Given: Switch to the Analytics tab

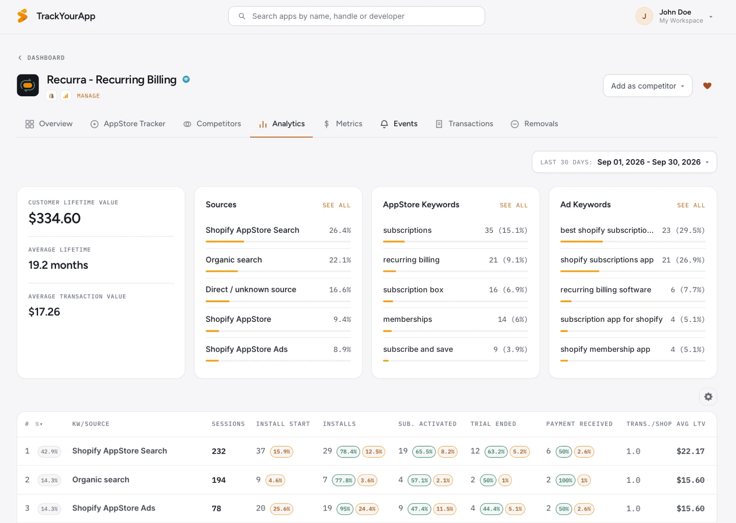Looking at the screenshot, I should 281,124.
